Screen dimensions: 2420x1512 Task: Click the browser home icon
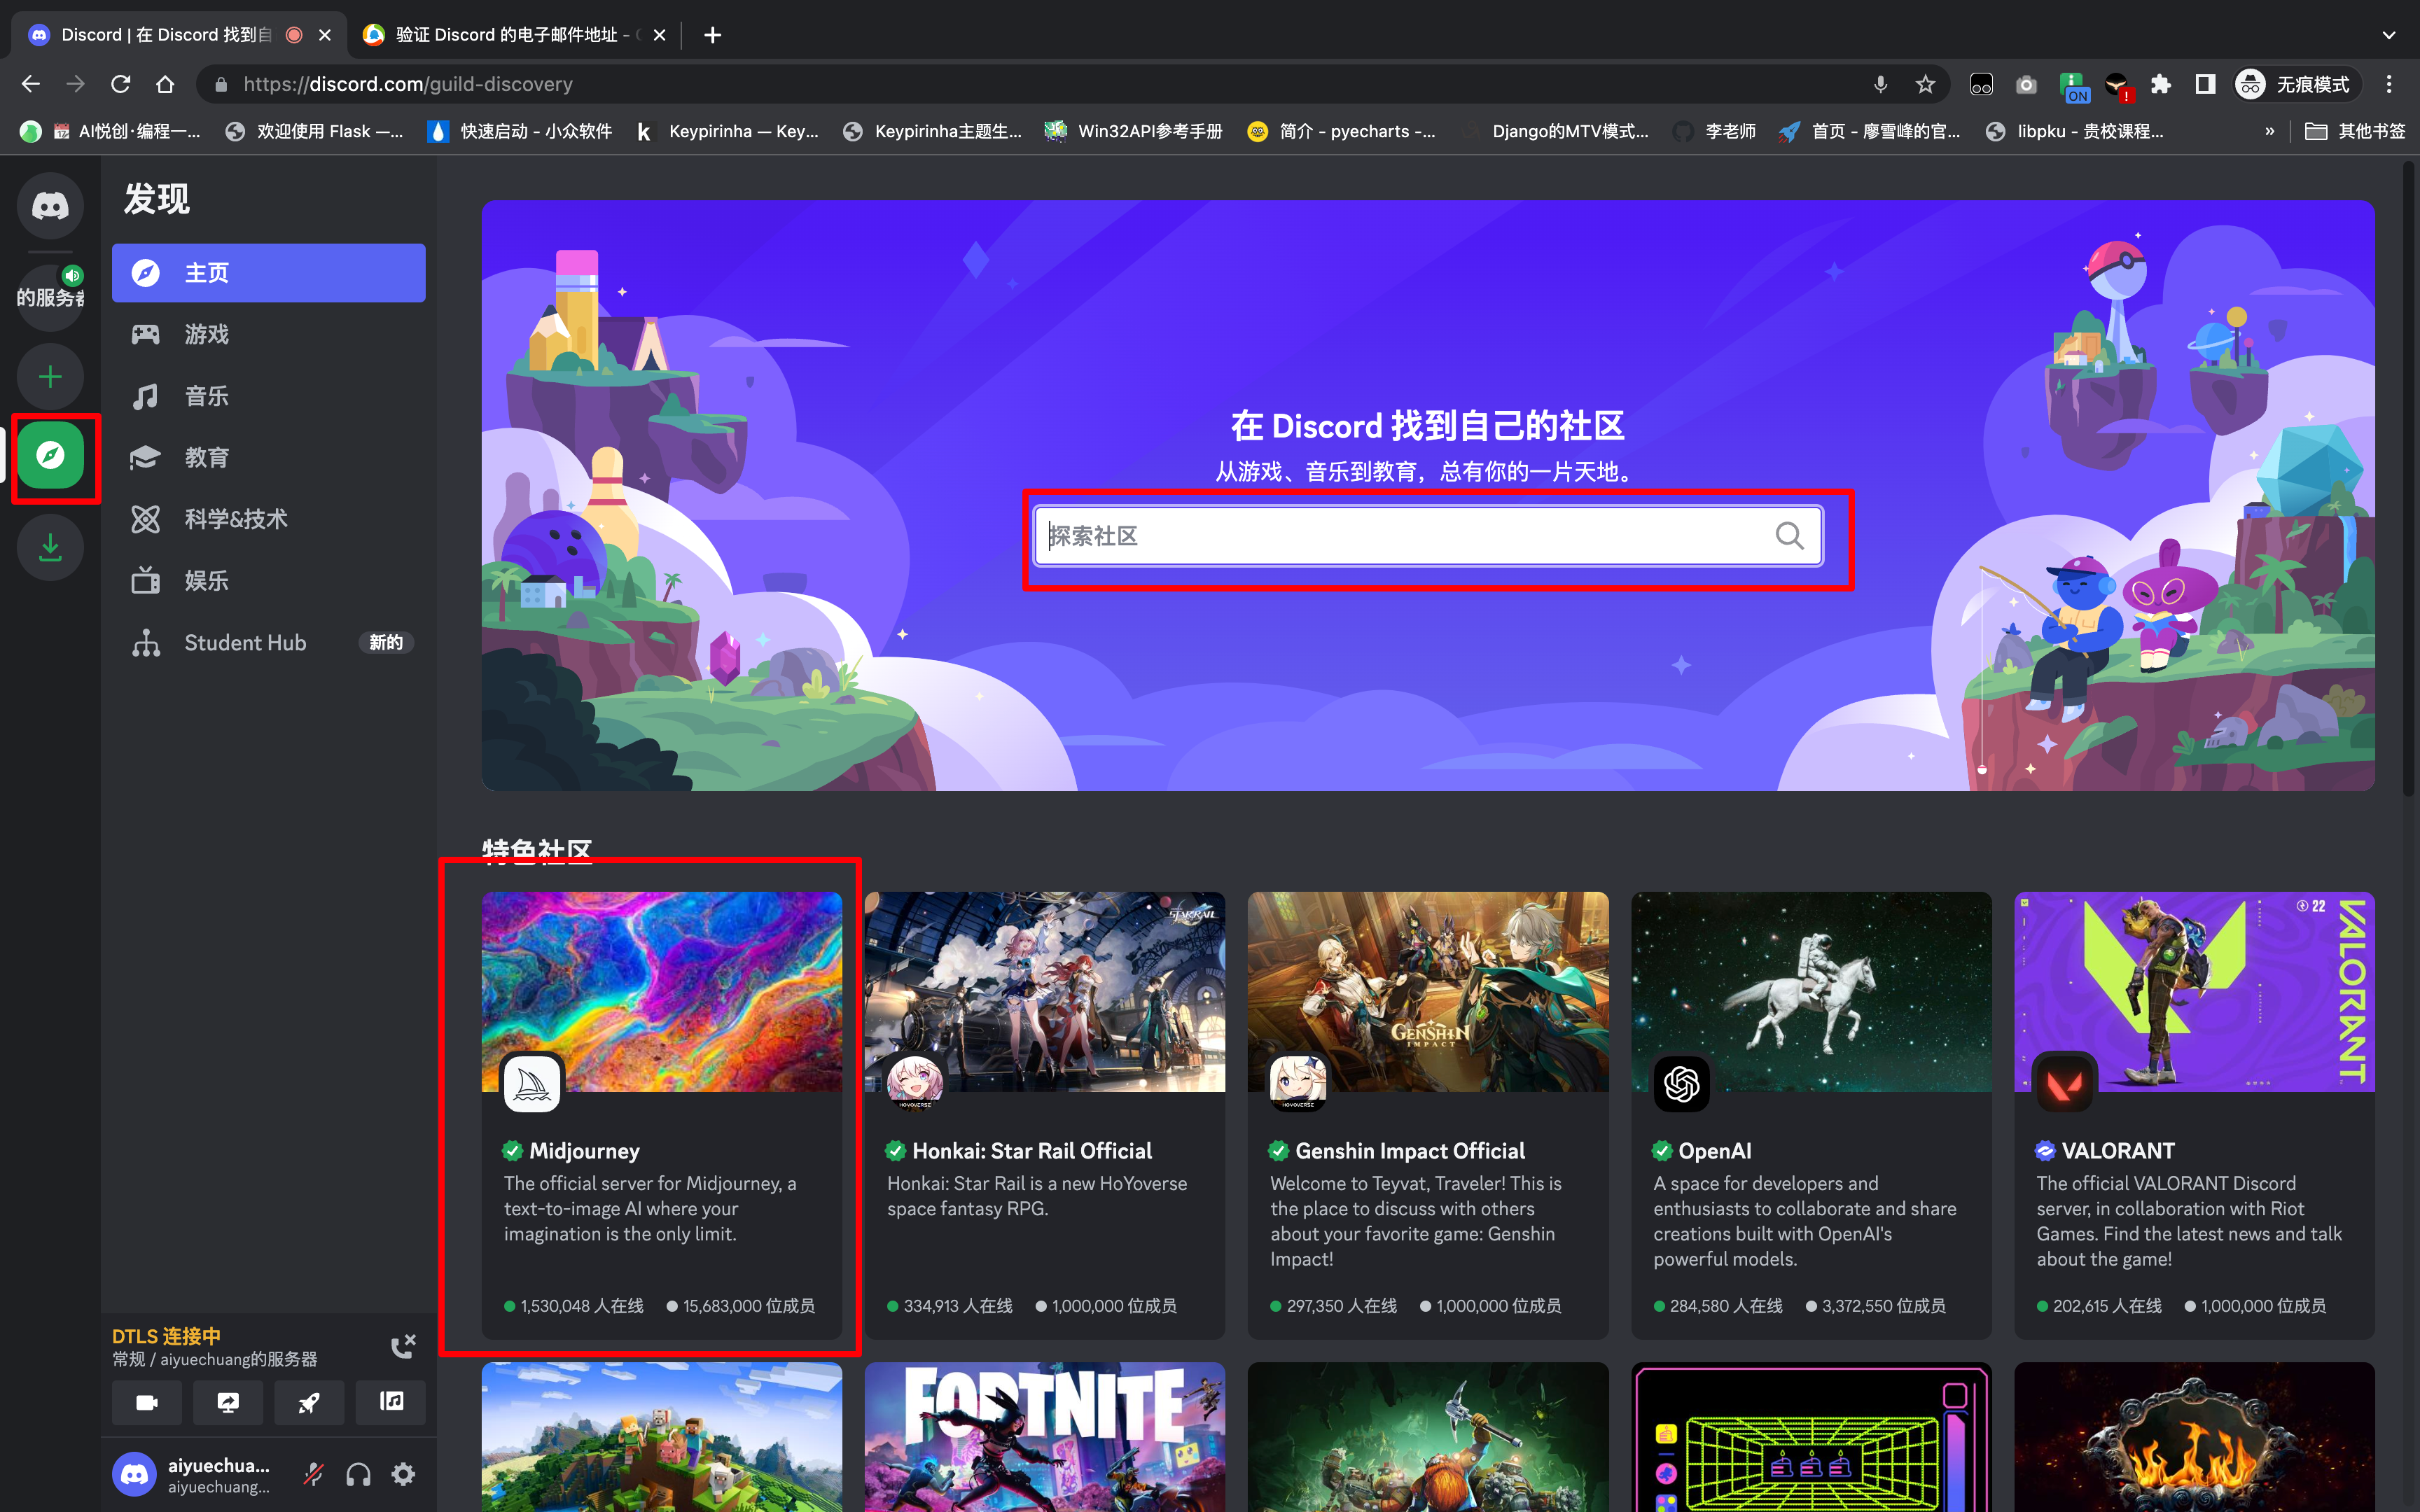pyautogui.click(x=166, y=84)
